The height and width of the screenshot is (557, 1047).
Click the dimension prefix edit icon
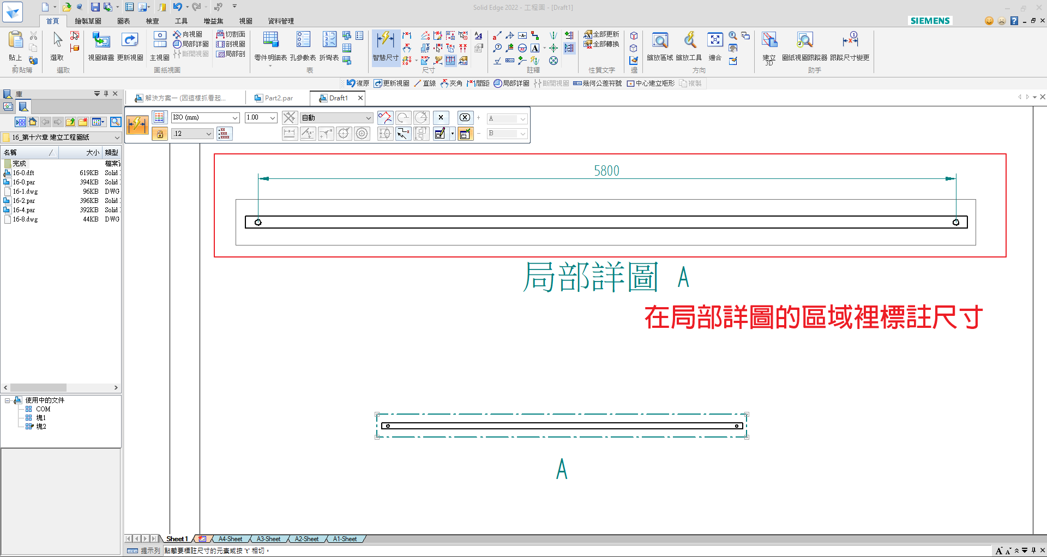click(441, 134)
